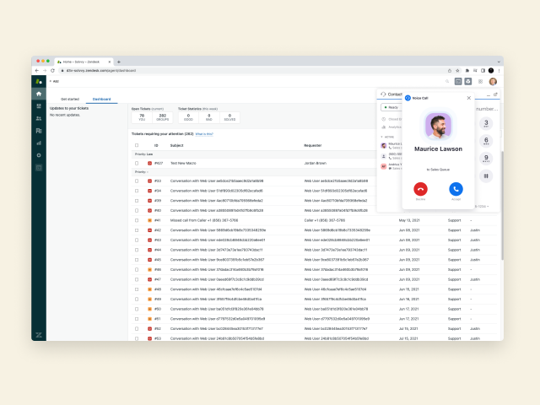The width and height of the screenshot is (540, 405).
Task: Open the Views icon in the sidebar
Action: point(39,106)
